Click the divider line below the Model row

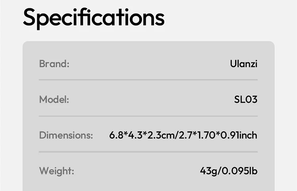point(148,116)
